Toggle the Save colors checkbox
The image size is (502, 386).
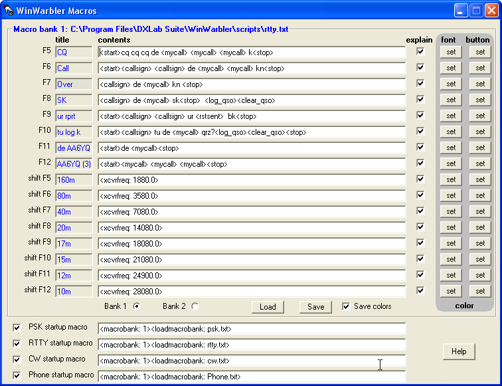tap(346, 306)
